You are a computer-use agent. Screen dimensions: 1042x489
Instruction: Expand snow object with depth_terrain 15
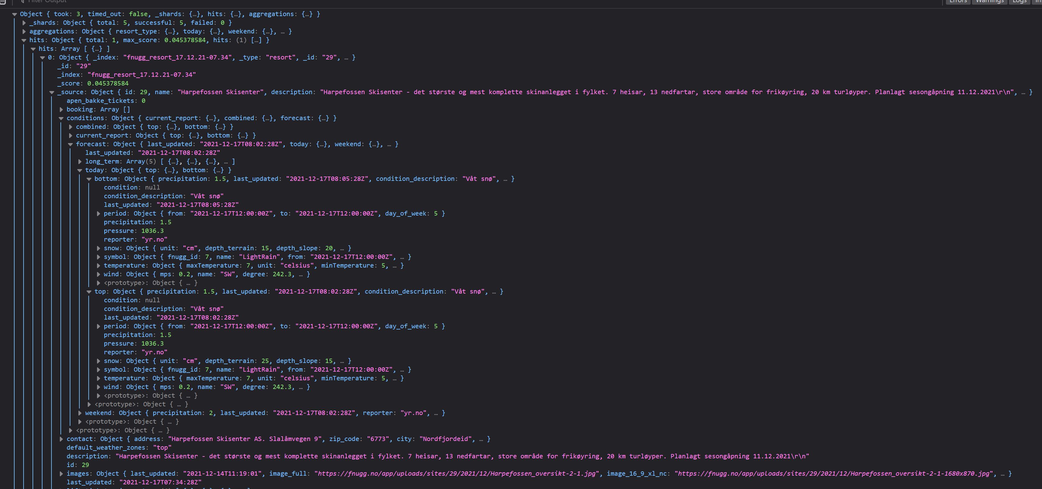(x=99, y=248)
